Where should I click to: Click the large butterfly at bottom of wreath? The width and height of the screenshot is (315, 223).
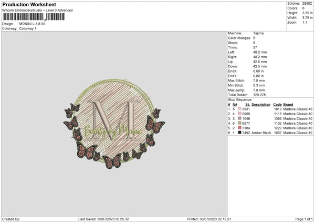(x=112, y=161)
